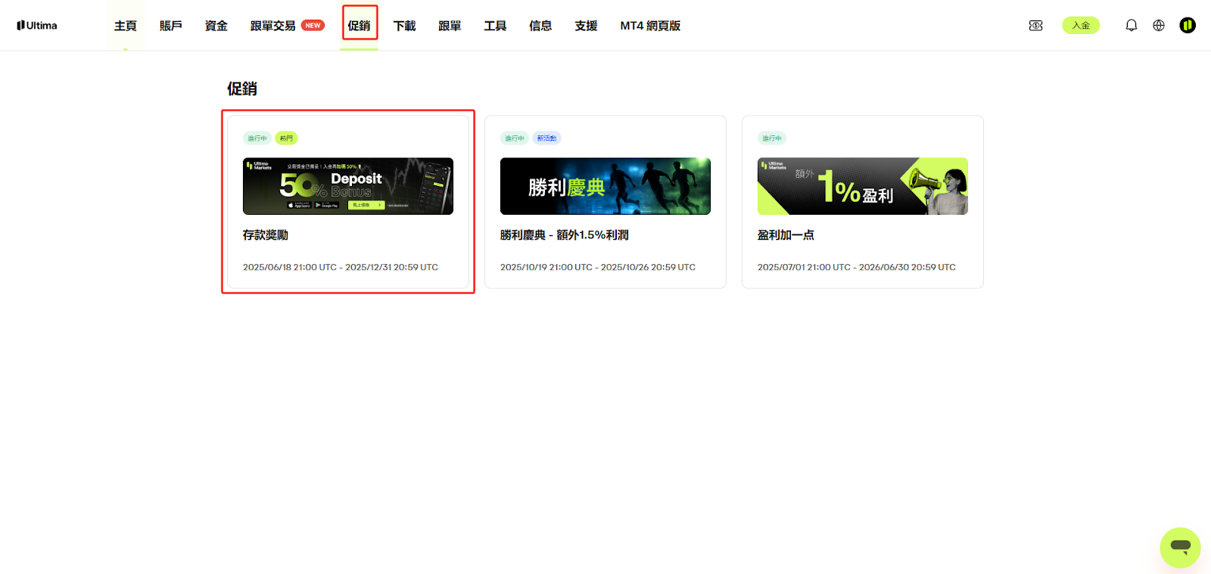Open the 下載 menu item
This screenshot has width=1211, height=574.
404,26
